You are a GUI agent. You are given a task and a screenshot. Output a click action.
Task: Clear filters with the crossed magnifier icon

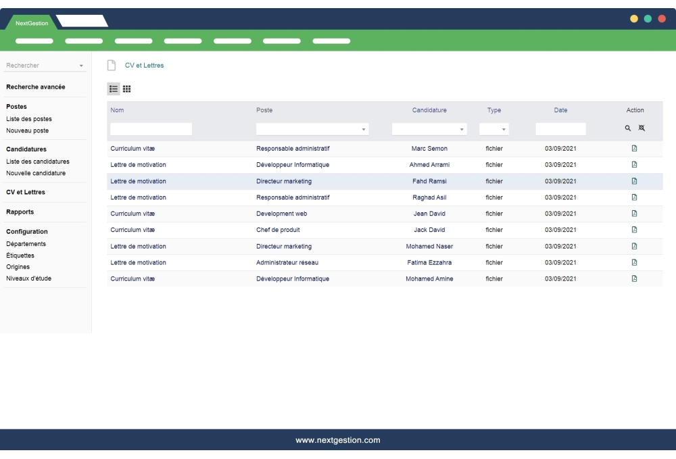[x=642, y=128]
